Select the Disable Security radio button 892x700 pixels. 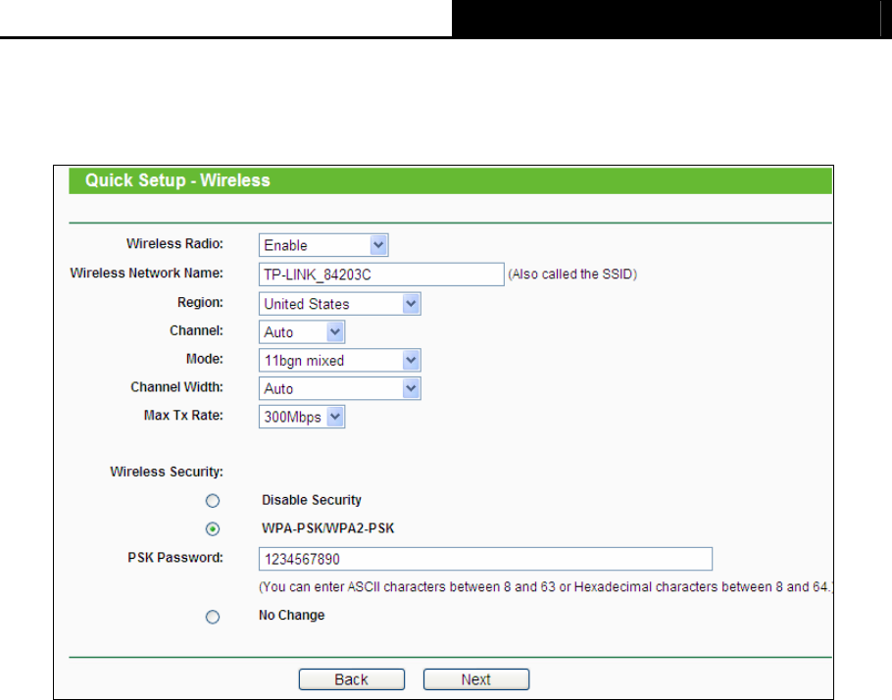coord(212,501)
